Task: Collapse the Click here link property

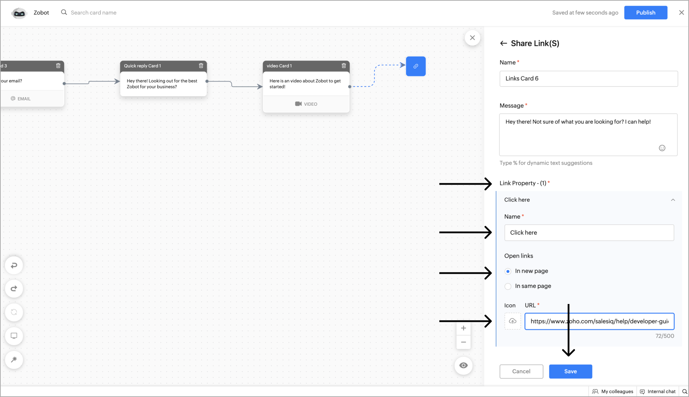Action: click(673, 200)
